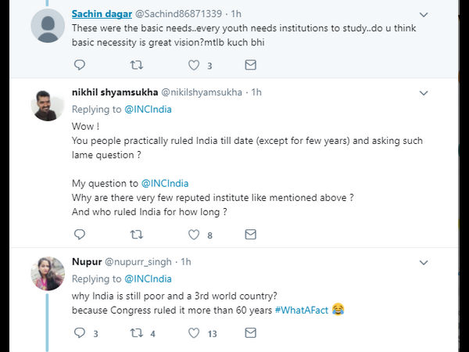Expand options chevron on nikhil shyamsukha's tweet
This screenshot has height=352, width=469.
(x=423, y=92)
